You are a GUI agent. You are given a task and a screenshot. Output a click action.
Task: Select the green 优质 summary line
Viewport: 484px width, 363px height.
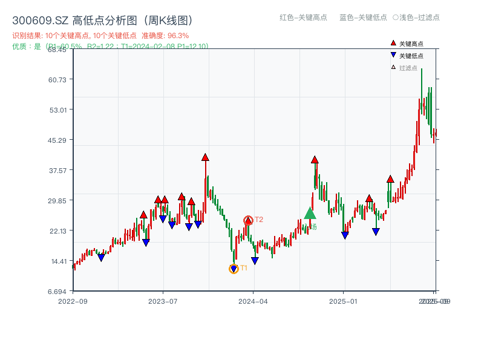110,47
